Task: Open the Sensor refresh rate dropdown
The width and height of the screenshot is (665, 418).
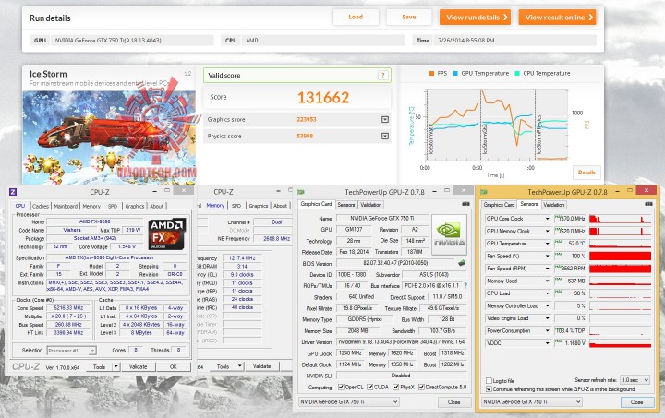Action: [x=635, y=380]
